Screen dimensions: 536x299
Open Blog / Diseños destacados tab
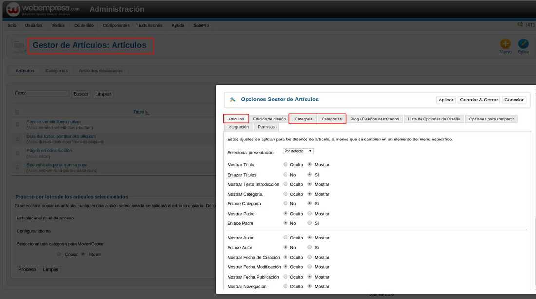click(374, 119)
